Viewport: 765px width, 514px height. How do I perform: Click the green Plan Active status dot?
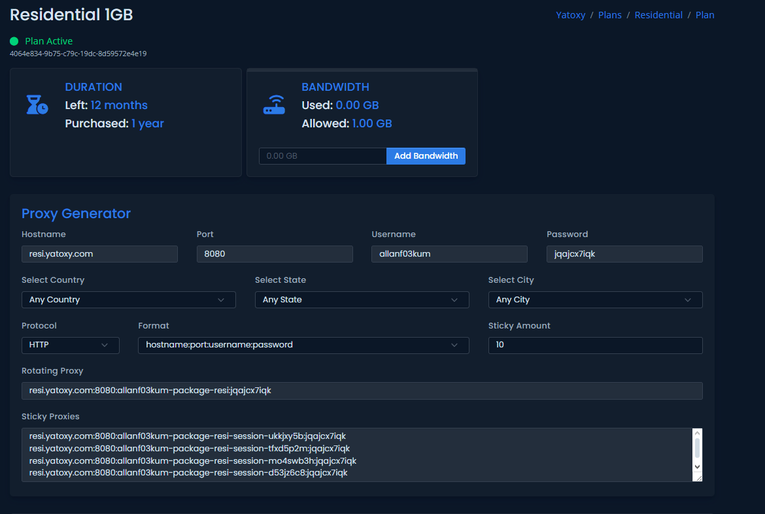pyautogui.click(x=14, y=41)
